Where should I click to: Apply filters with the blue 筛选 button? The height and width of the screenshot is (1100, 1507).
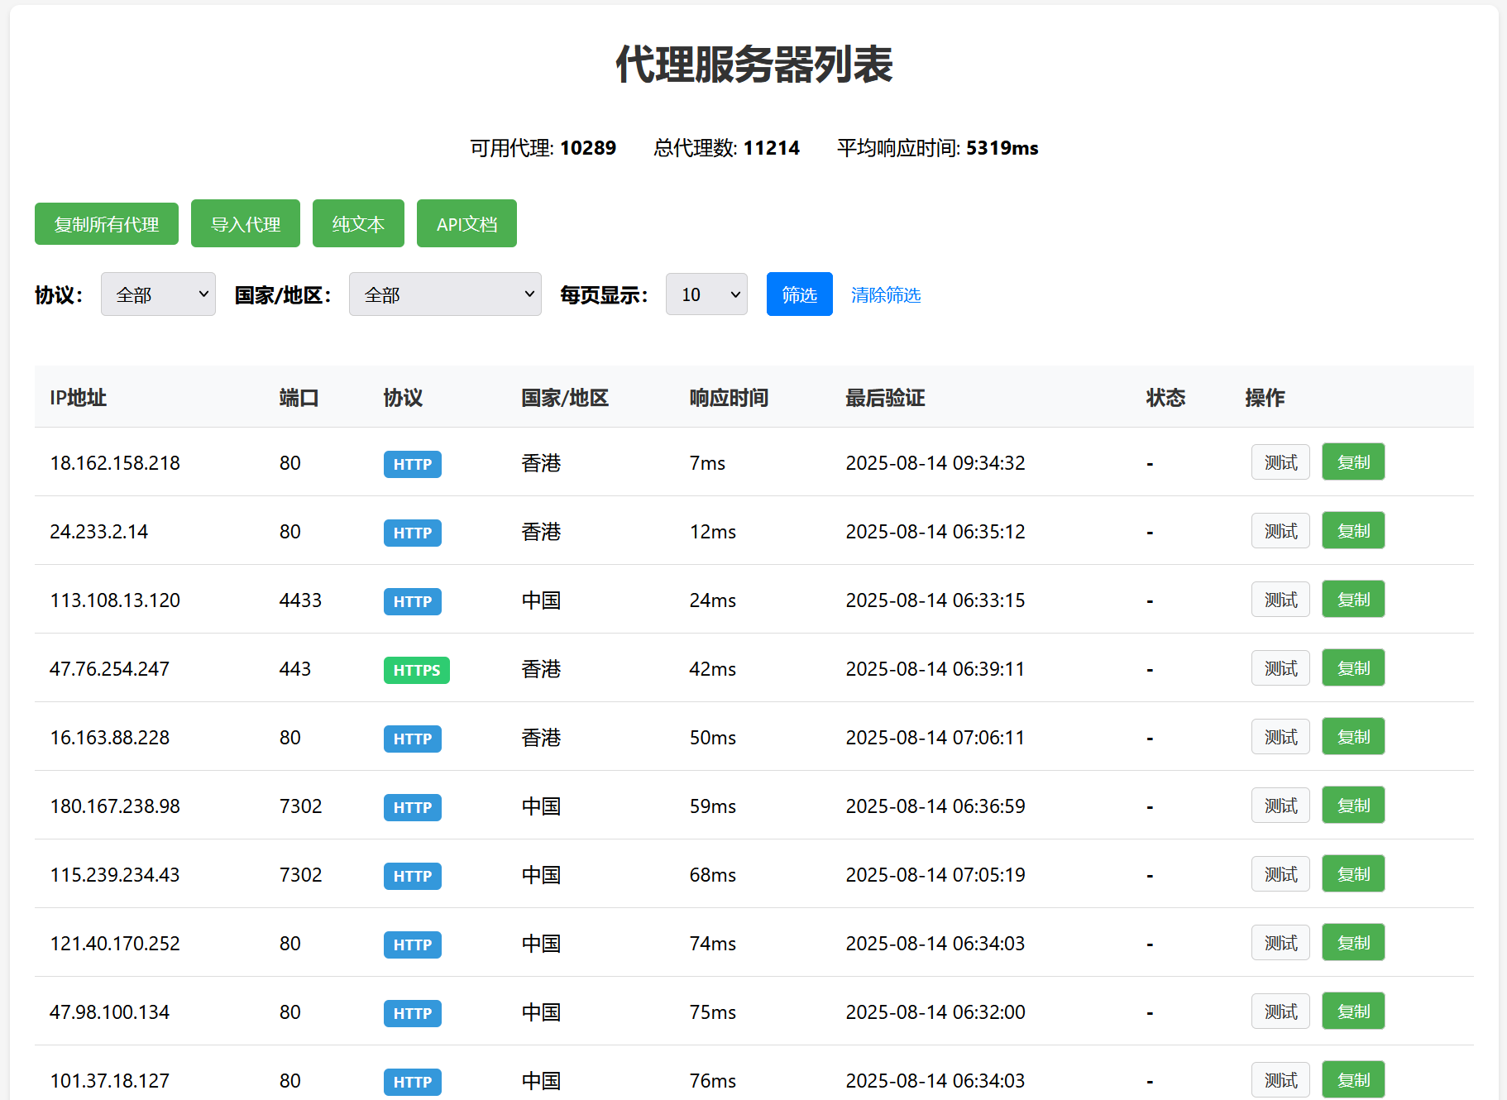point(800,294)
